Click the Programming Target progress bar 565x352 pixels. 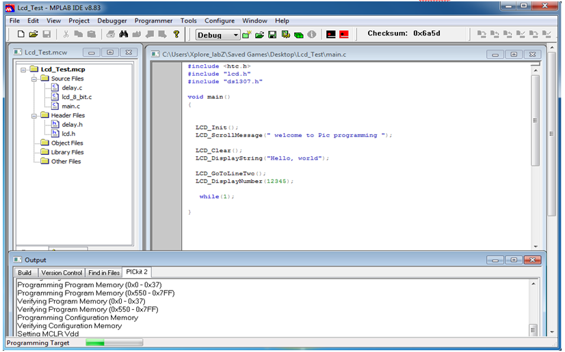[114, 343]
